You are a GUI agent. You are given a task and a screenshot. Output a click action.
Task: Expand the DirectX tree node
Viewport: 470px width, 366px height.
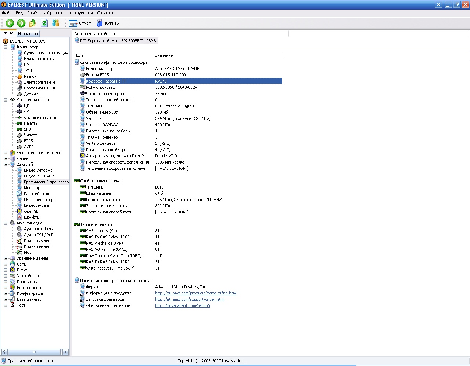[x=6, y=270]
